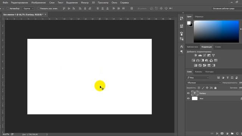The height and width of the screenshot is (136, 242).
Task: Toggle filter for smart objects
Action: pyautogui.click(x=237, y=77)
